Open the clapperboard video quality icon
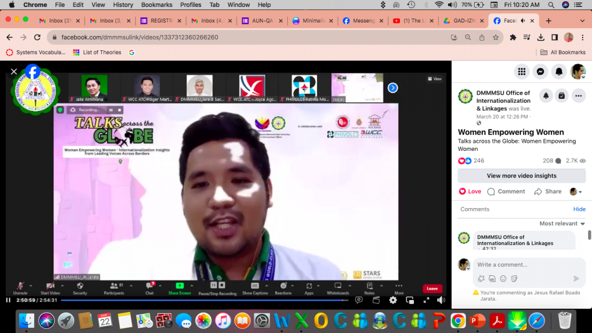The width and height of the screenshot is (592, 333). (x=376, y=300)
